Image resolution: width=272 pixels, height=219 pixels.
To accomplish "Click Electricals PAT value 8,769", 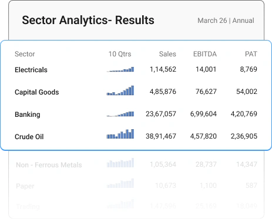I will tap(249, 69).
